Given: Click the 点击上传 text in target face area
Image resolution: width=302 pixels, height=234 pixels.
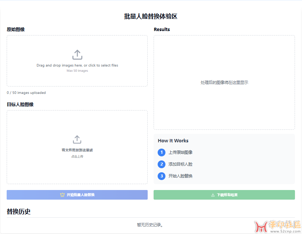Looking at the screenshot, I should [x=77, y=156].
